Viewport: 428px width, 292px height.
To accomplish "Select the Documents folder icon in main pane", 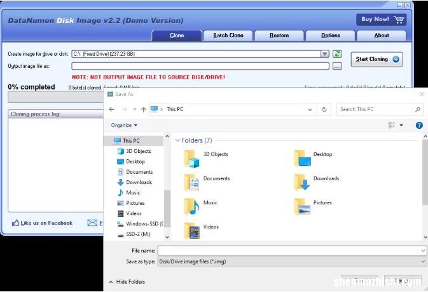I will (x=191, y=183).
